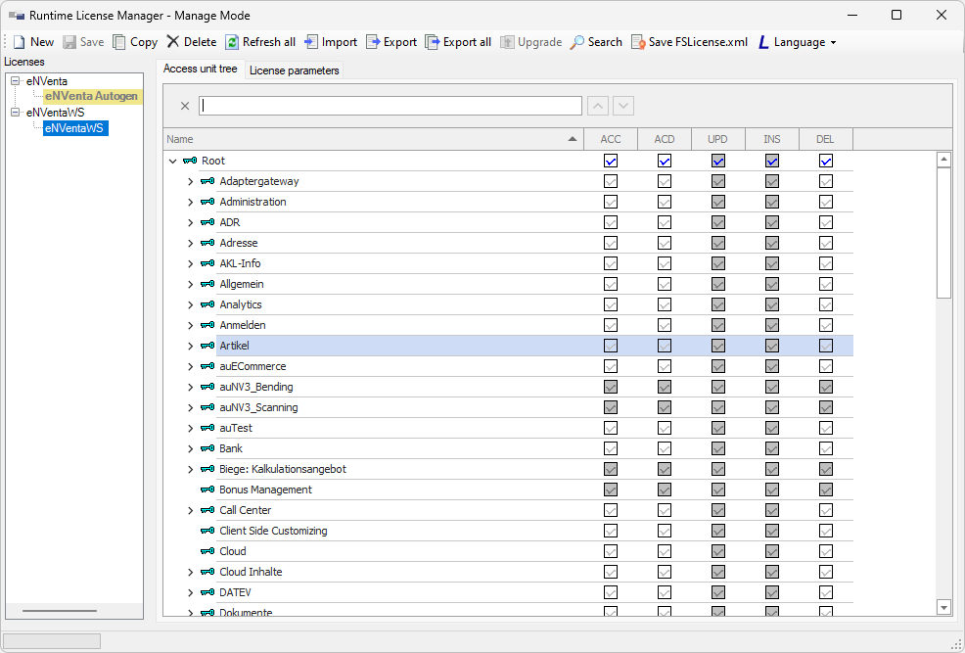Click the key icon beside Analytics
The image size is (965, 653).
pos(208,304)
